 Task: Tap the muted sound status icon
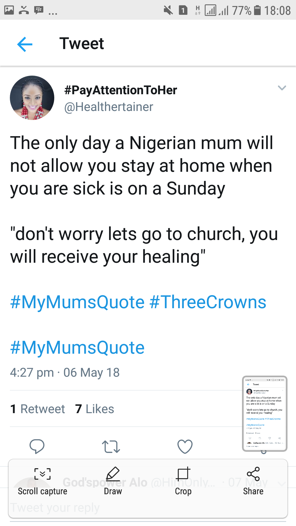tap(168, 10)
